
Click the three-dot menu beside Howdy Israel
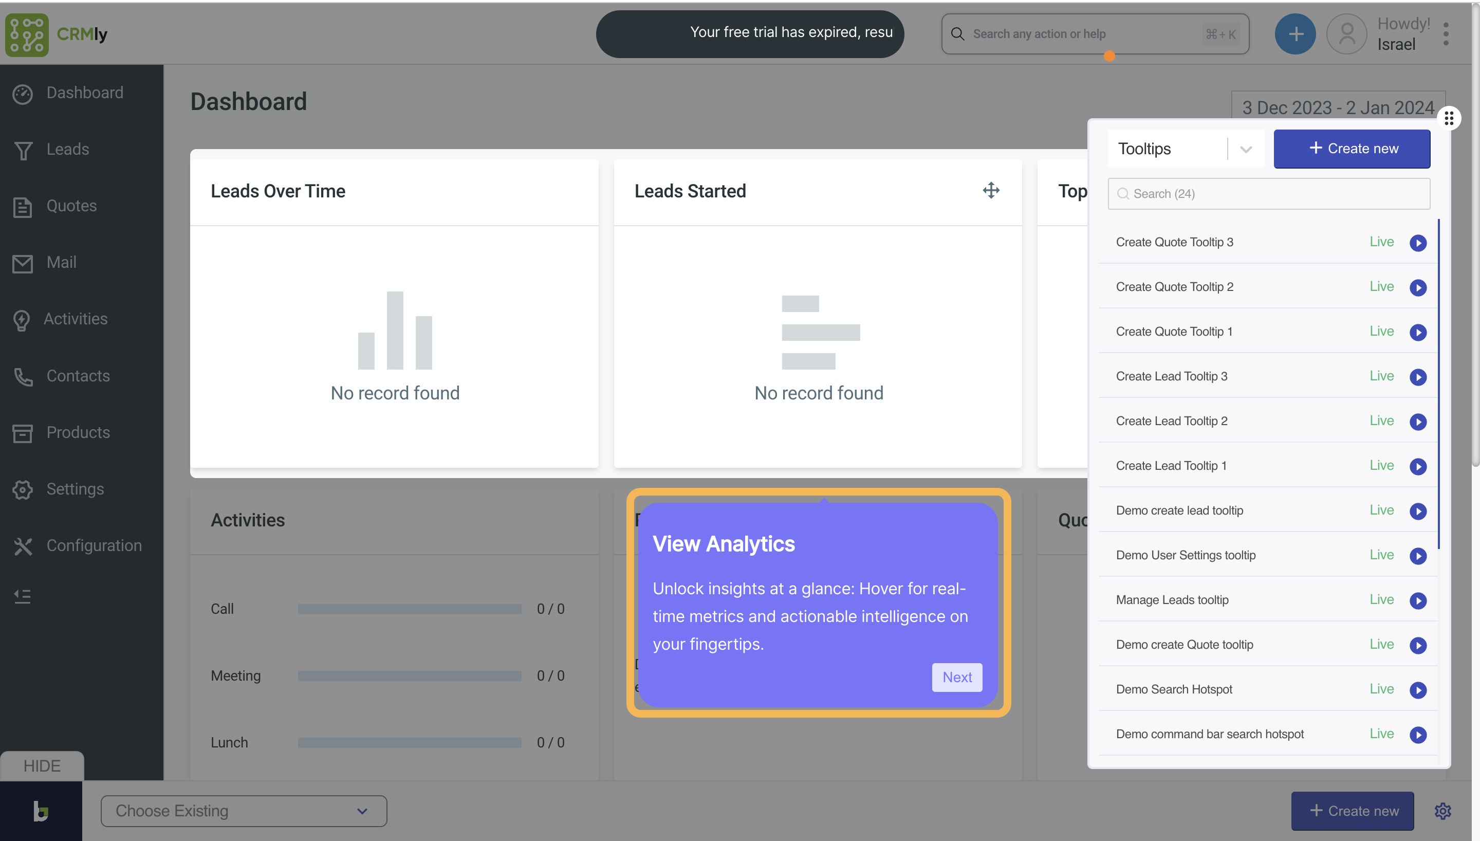[1446, 34]
